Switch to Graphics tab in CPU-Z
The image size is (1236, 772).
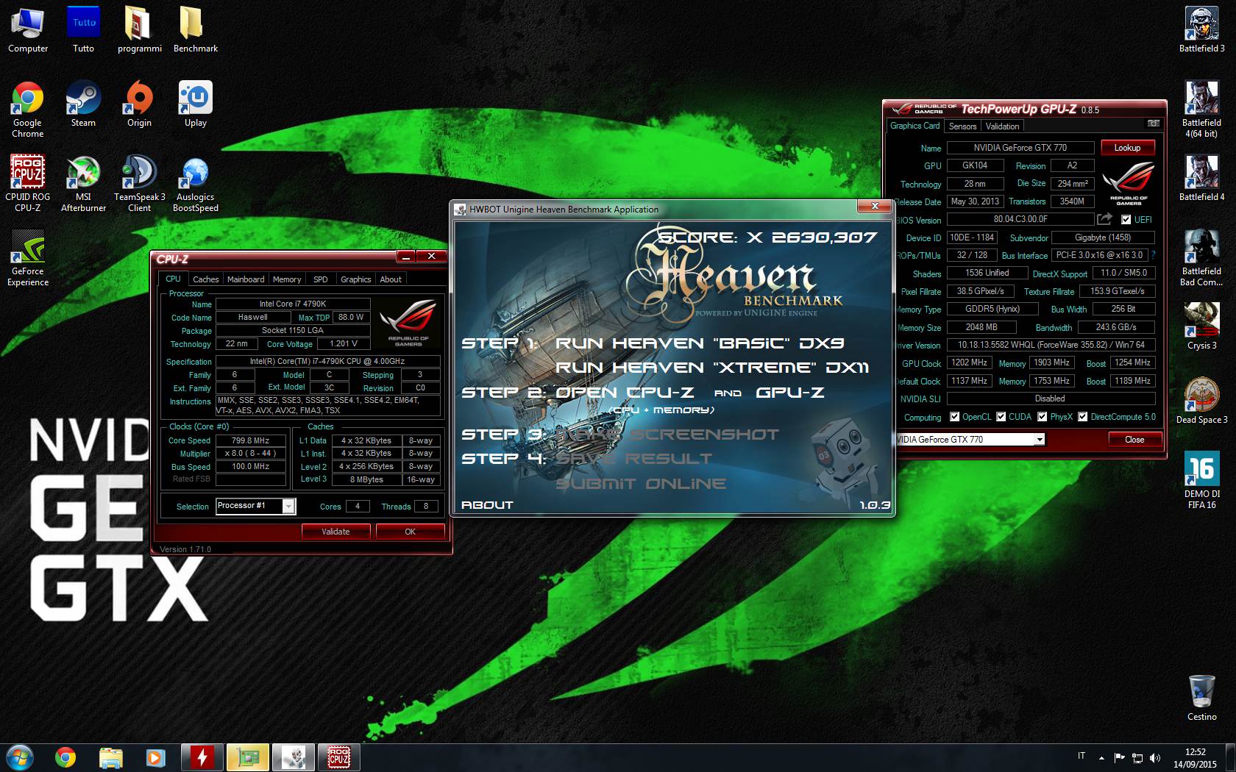pos(356,279)
